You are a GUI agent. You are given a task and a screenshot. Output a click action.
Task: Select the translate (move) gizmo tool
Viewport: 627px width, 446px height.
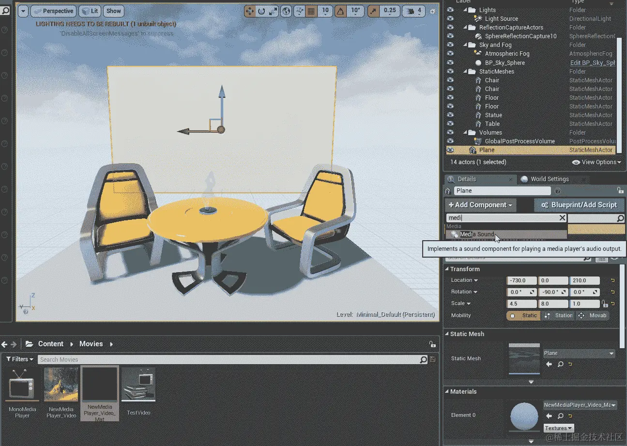click(x=250, y=11)
